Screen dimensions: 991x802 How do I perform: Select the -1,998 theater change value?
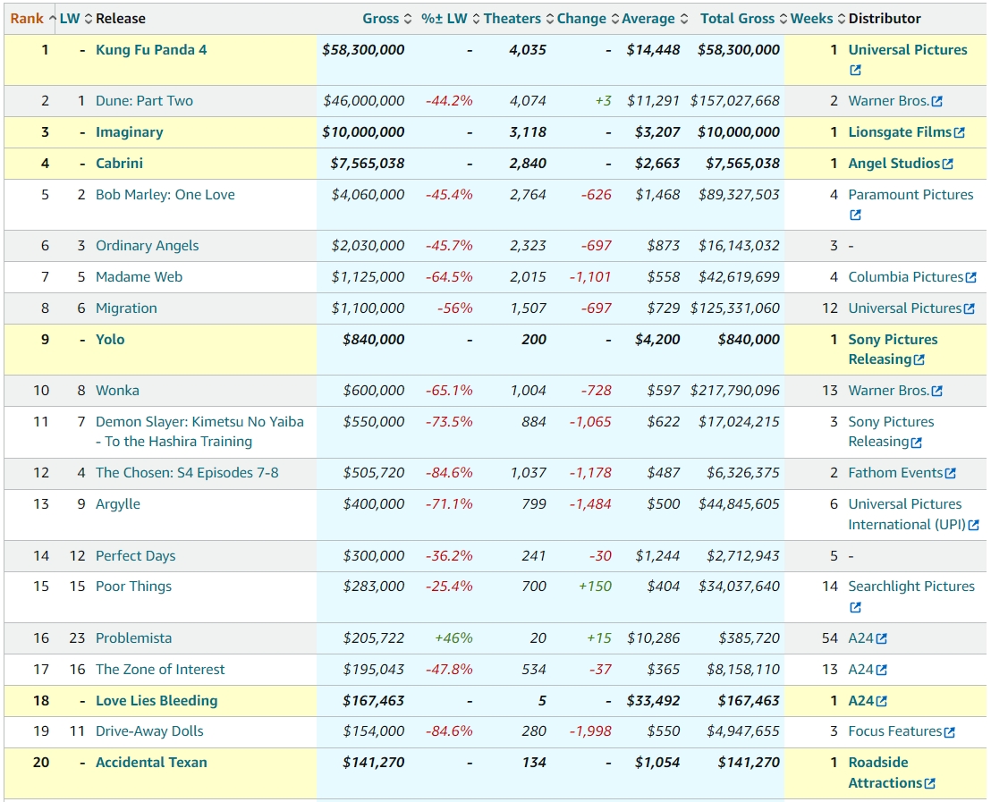pyautogui.click(x=590, y=731)
